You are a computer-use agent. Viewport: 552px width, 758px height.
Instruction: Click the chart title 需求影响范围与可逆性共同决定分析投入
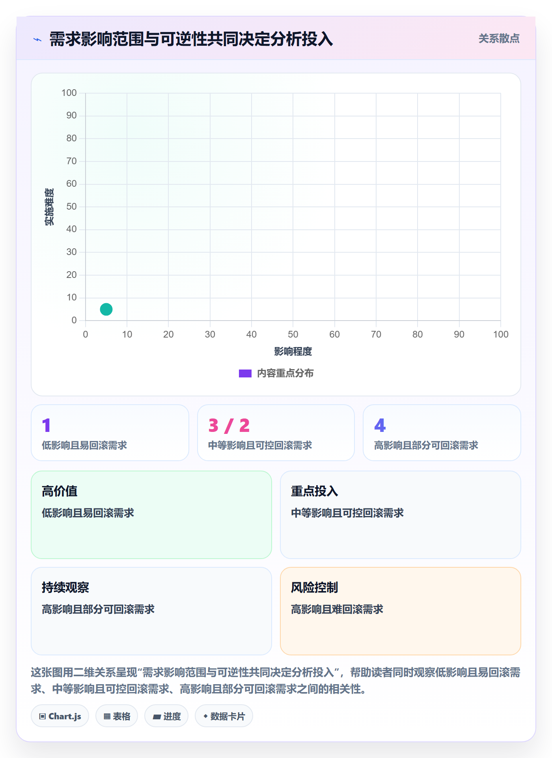pyautogui.click(x=191, y=39)
